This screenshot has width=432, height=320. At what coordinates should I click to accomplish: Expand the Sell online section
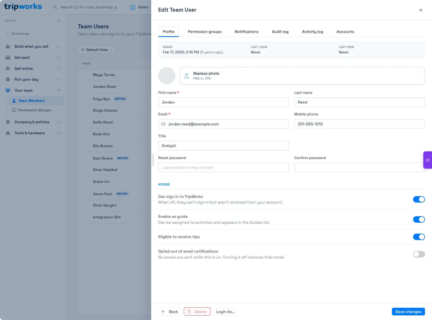[x=59, y=68]
